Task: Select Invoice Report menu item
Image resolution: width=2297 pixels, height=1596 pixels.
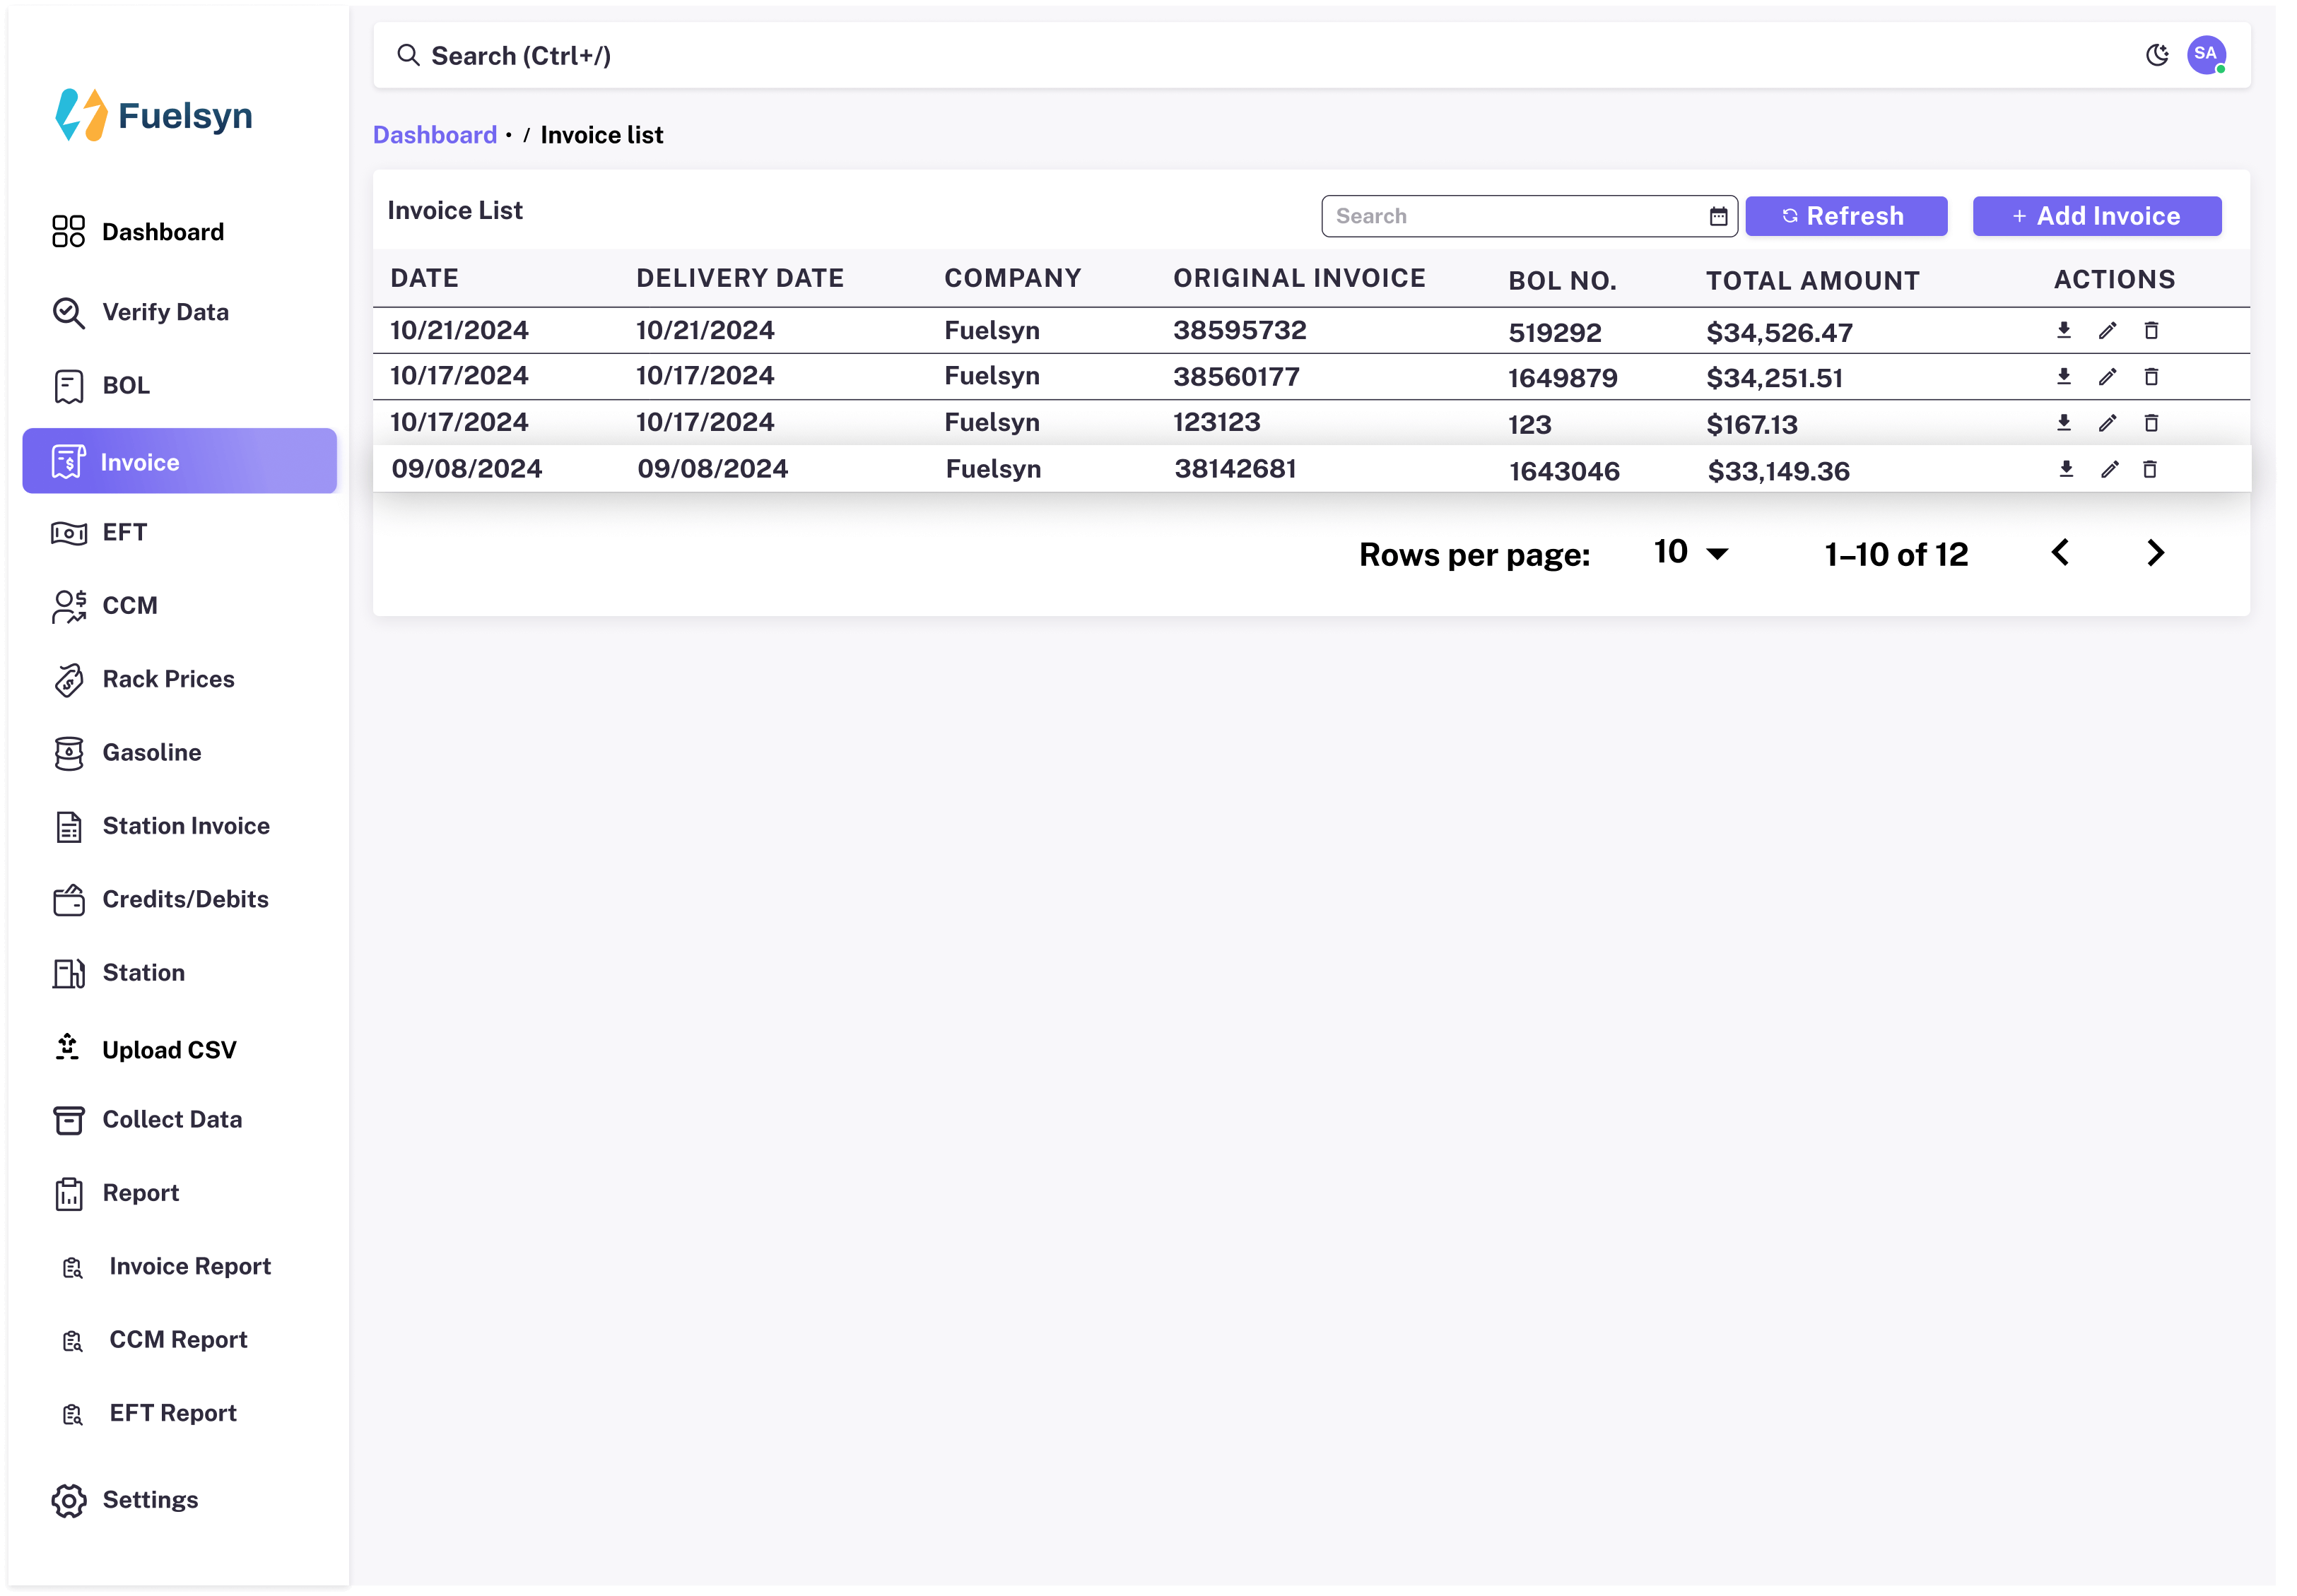Action: pos(190,1265)
